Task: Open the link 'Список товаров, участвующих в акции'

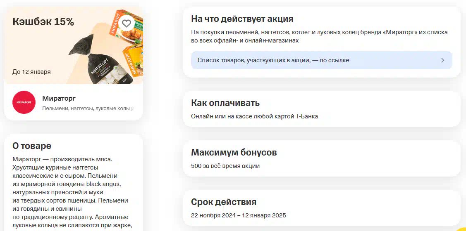Action: coord(273,60)
